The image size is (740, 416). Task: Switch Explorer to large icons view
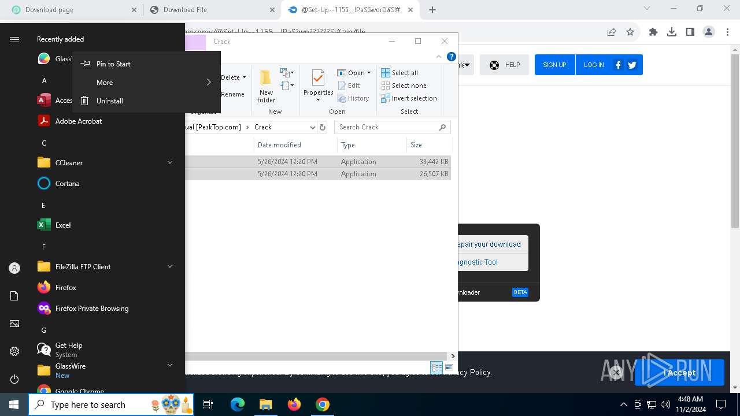449,367
